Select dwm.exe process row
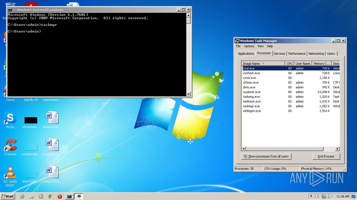 (x=291, y=87)
